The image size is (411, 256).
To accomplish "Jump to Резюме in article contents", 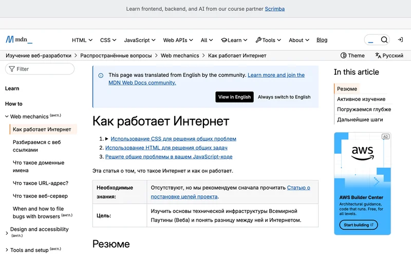I will pyautogui.click(x=347, y=89).
